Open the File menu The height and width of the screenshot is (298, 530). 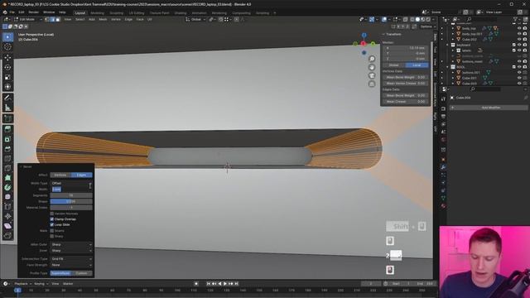pos(12,12)
